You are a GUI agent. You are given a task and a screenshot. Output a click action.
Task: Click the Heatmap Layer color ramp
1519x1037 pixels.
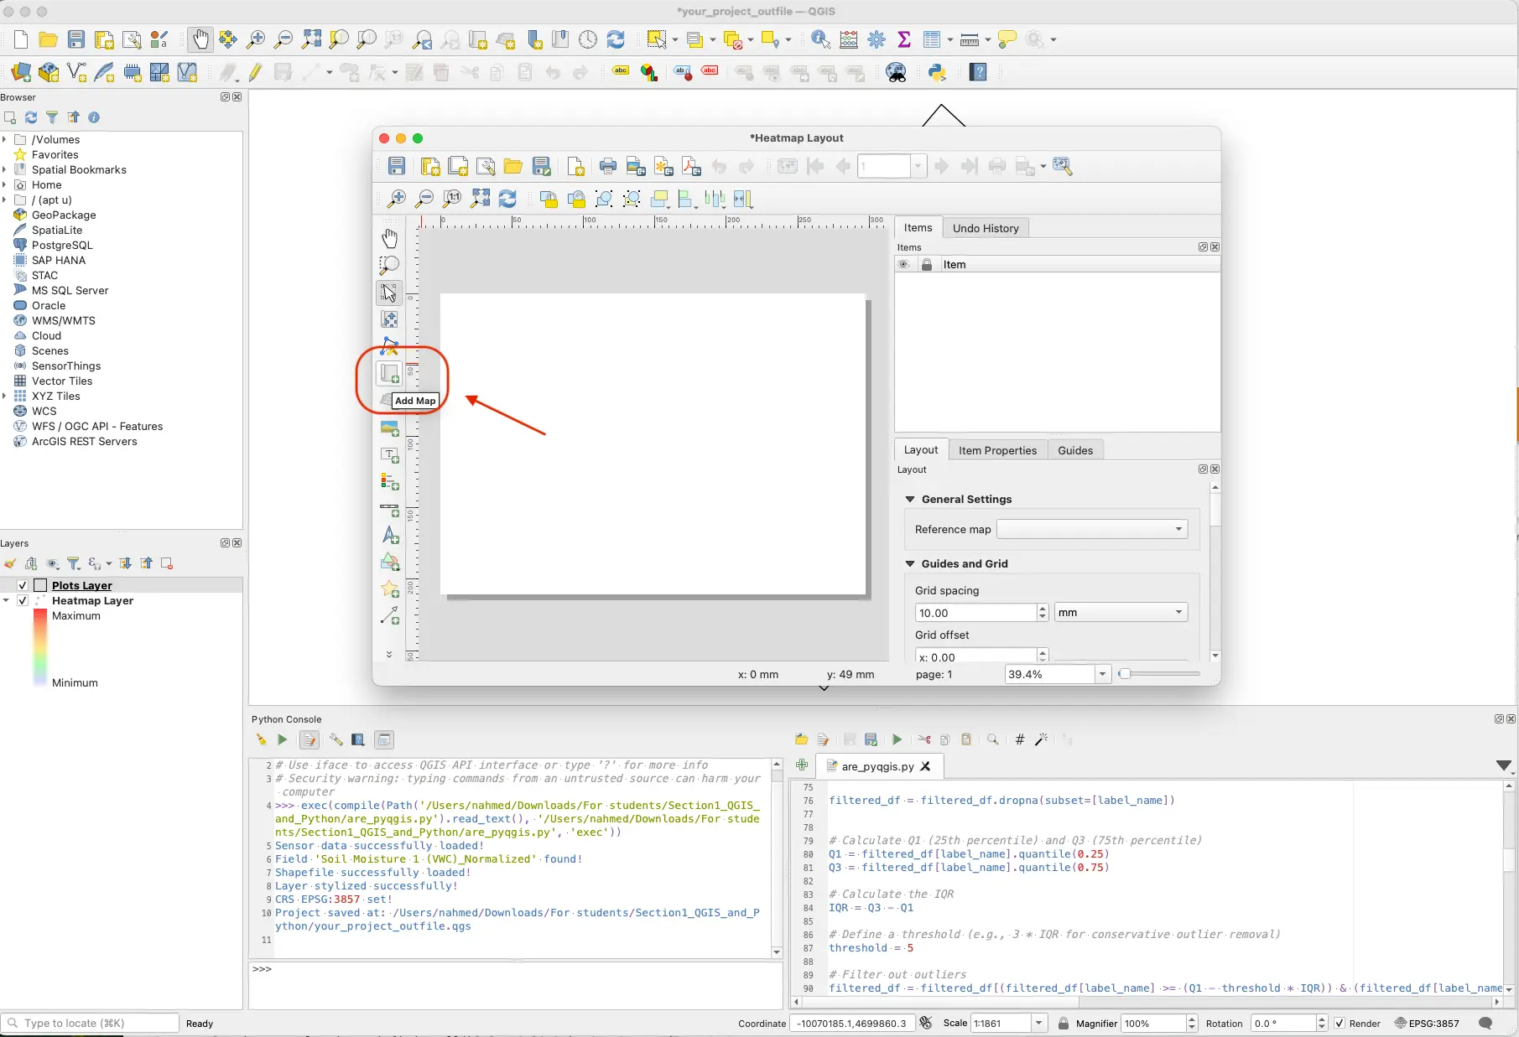tap(39, 649)
